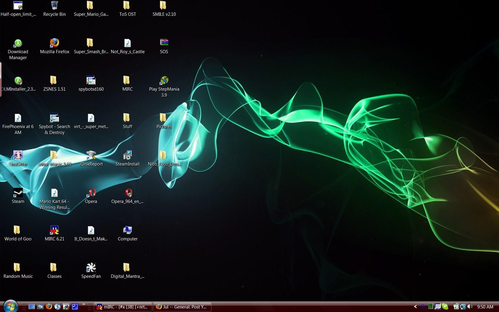
Task: Select the Play StepMania 3.9 shortcut
Action: click(164, 81)
